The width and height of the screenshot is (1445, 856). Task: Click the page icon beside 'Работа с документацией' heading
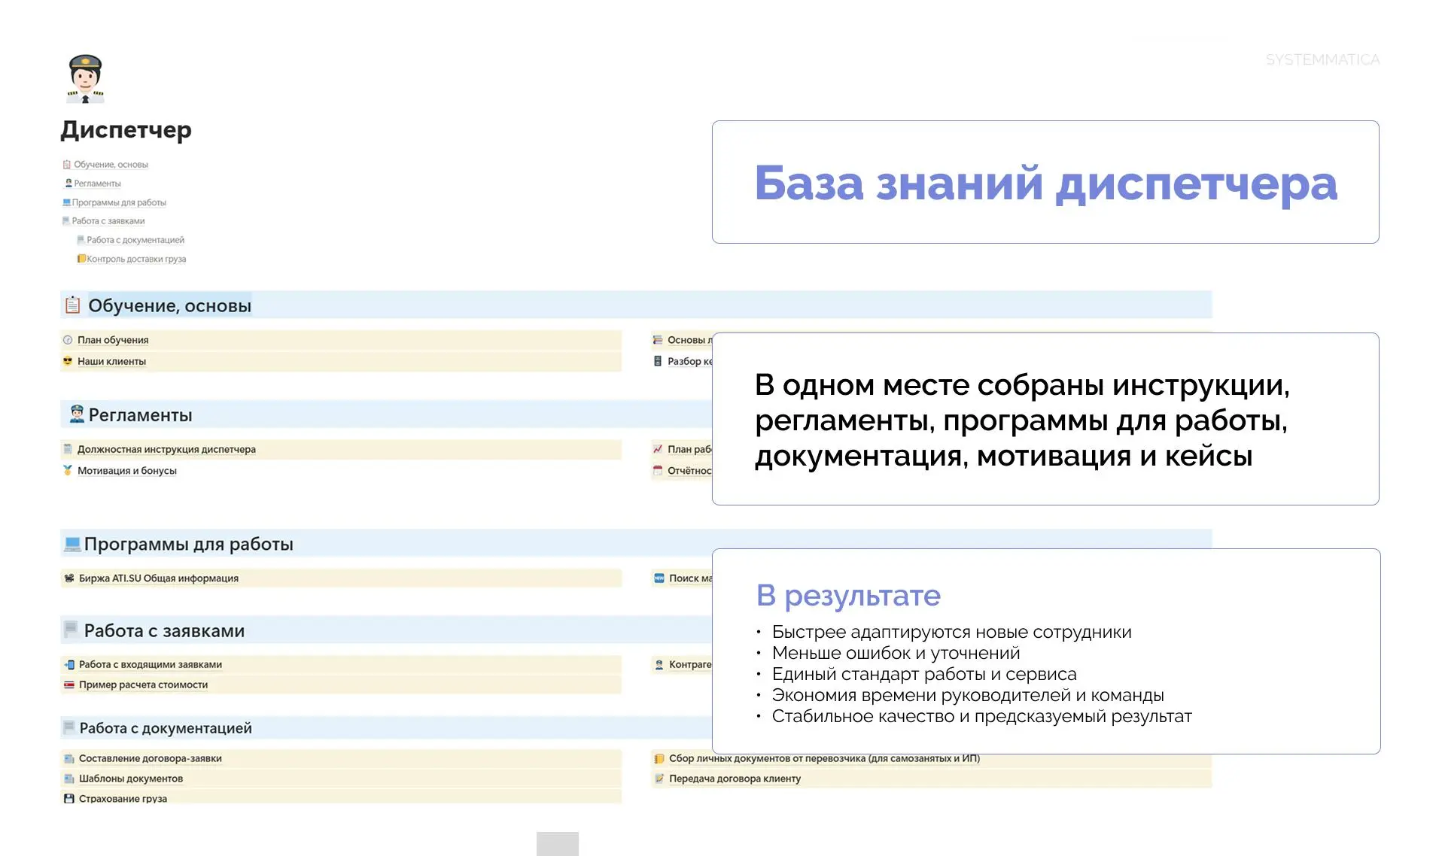click(69, 727)
